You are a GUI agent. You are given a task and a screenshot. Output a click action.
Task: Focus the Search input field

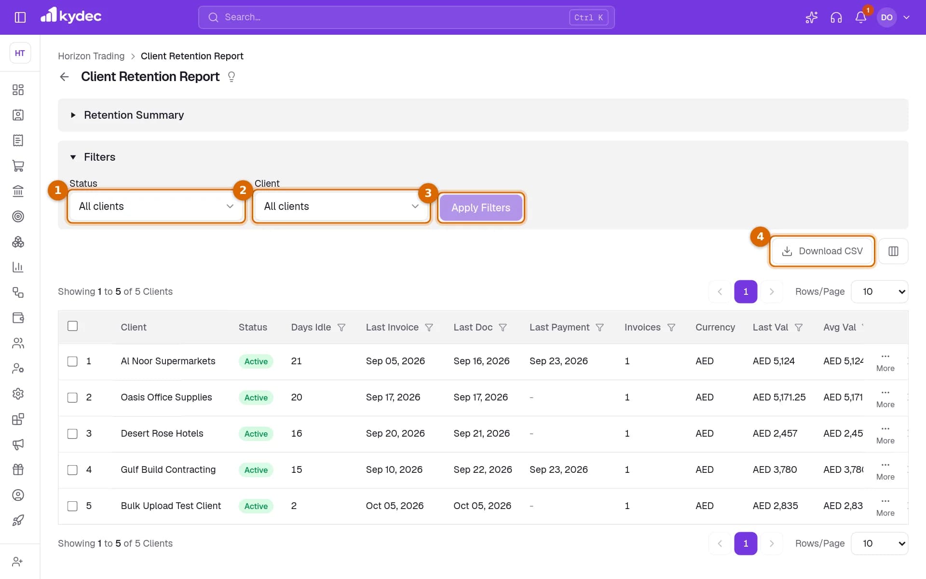tap(406, 17)
